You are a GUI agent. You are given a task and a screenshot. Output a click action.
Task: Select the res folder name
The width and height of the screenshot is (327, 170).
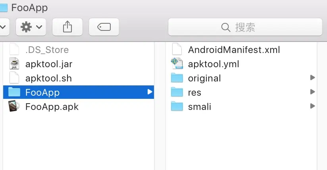tap(194, 93)
